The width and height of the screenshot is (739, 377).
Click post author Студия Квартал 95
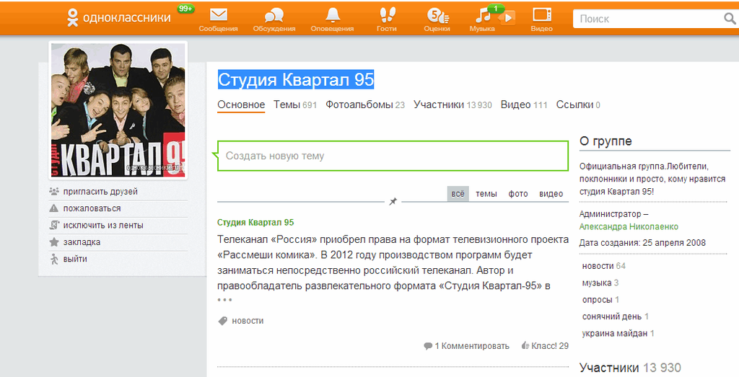[255, 223]
